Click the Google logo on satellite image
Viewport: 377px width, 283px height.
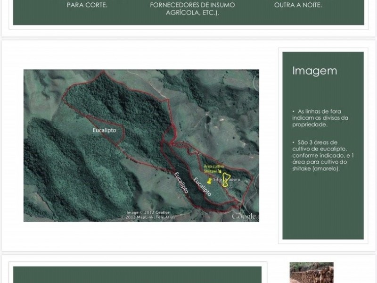coord(244,216)
